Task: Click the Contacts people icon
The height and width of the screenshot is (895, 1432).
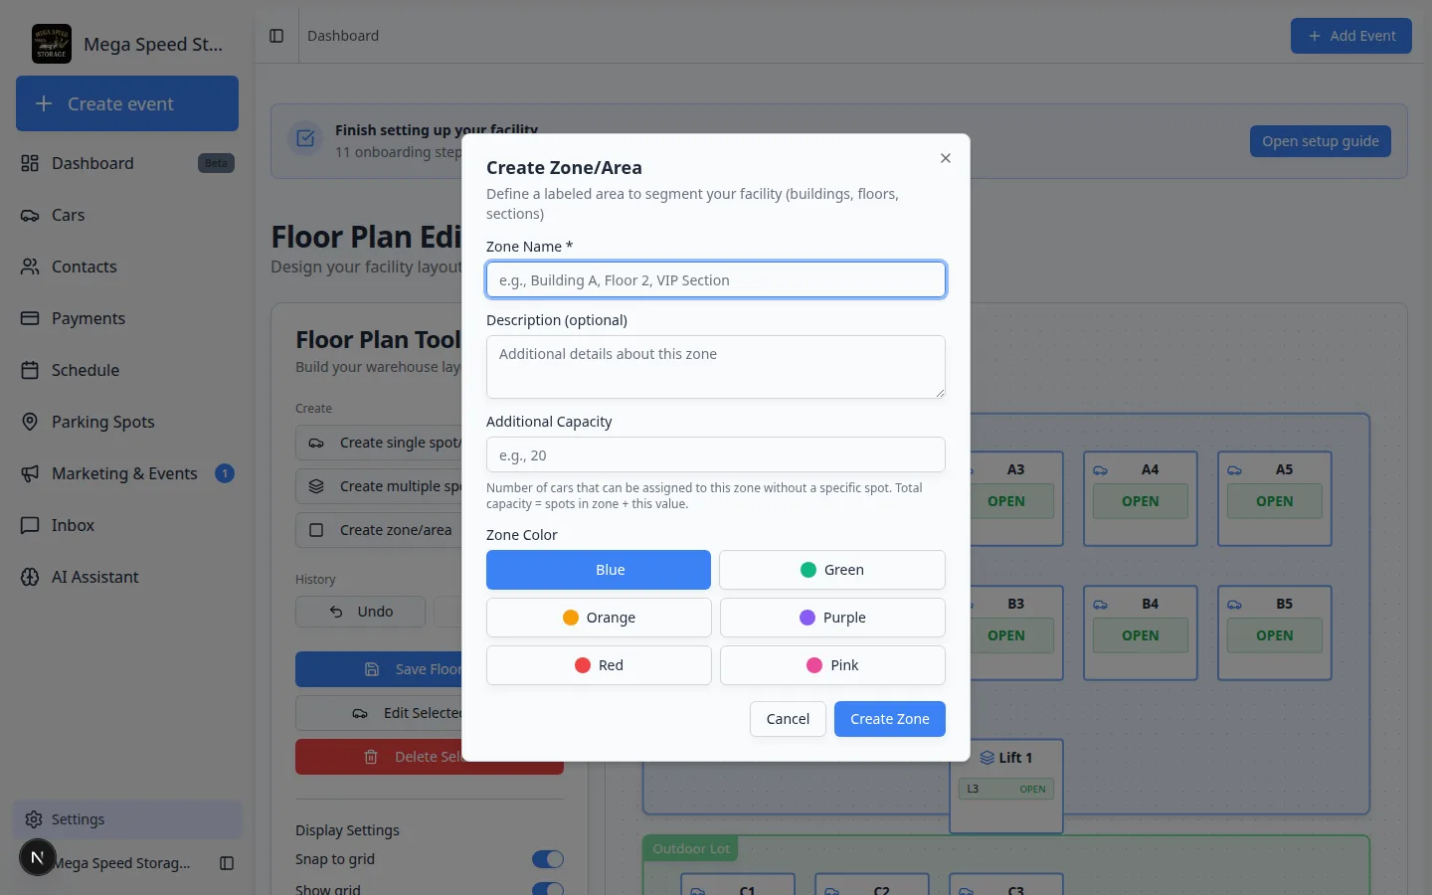Action: [x=30, y=267]
